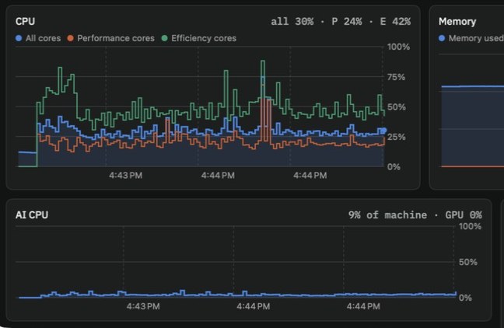Click the Memory panel title

457,22
